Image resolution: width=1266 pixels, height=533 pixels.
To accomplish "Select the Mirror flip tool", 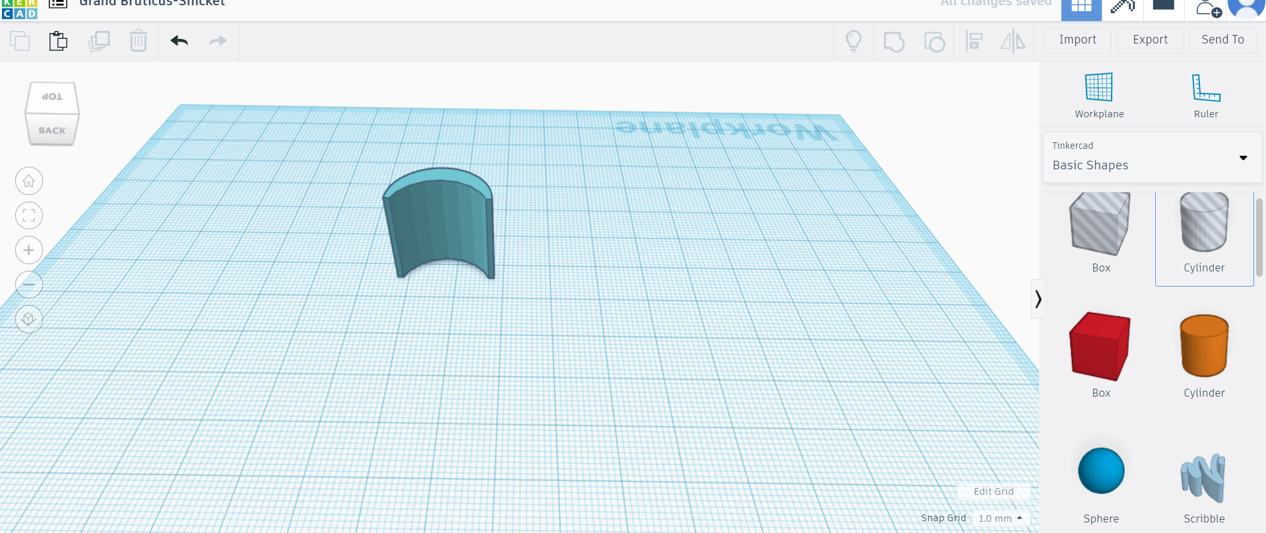I will [x=1013, y=42].
